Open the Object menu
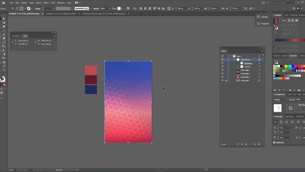The image size is (305, 172). (x=24, y=3)
